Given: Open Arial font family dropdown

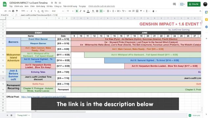Looking at the screenshot, I should point(58,11).
